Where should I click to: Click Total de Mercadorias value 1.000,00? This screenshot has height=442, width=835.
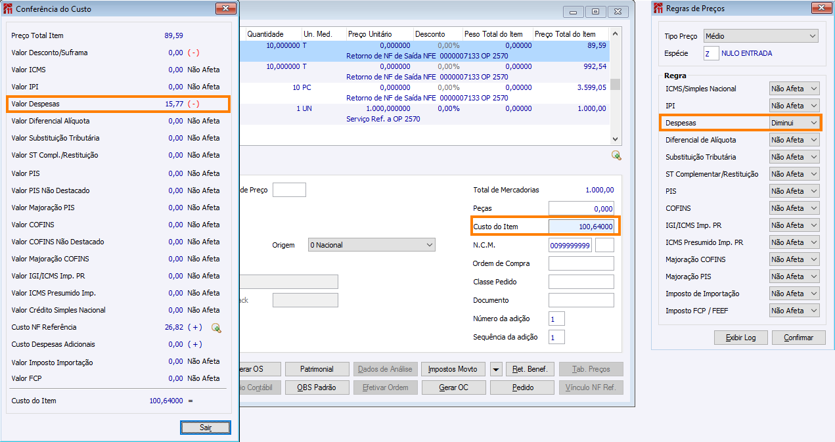[599, 190]
